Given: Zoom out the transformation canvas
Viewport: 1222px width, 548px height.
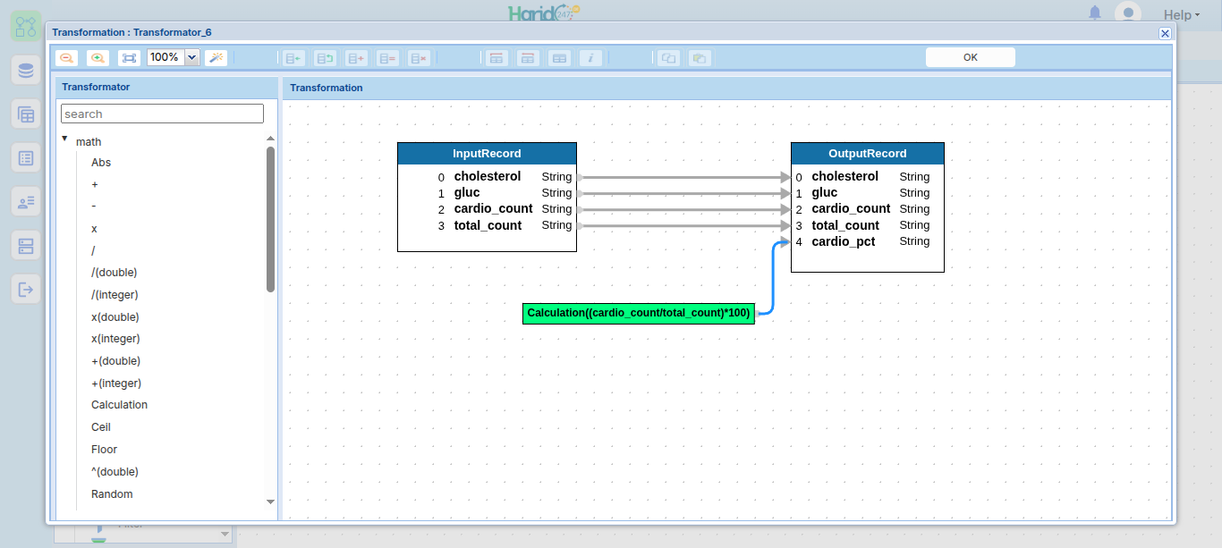Looking at the screenshot, I should (x=66, y=57).
